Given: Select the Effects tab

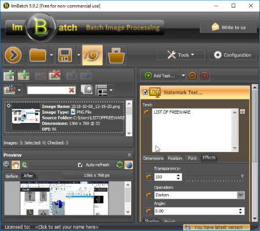Looking at the screenshot, I should pos(209,158).
